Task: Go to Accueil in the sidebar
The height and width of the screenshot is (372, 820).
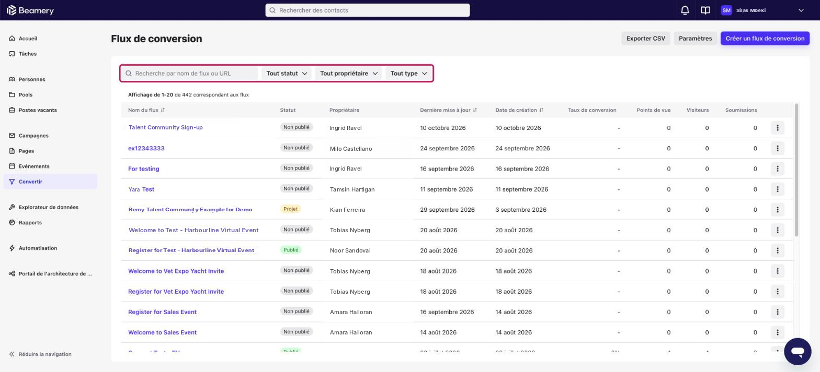Action: point(50,39)
